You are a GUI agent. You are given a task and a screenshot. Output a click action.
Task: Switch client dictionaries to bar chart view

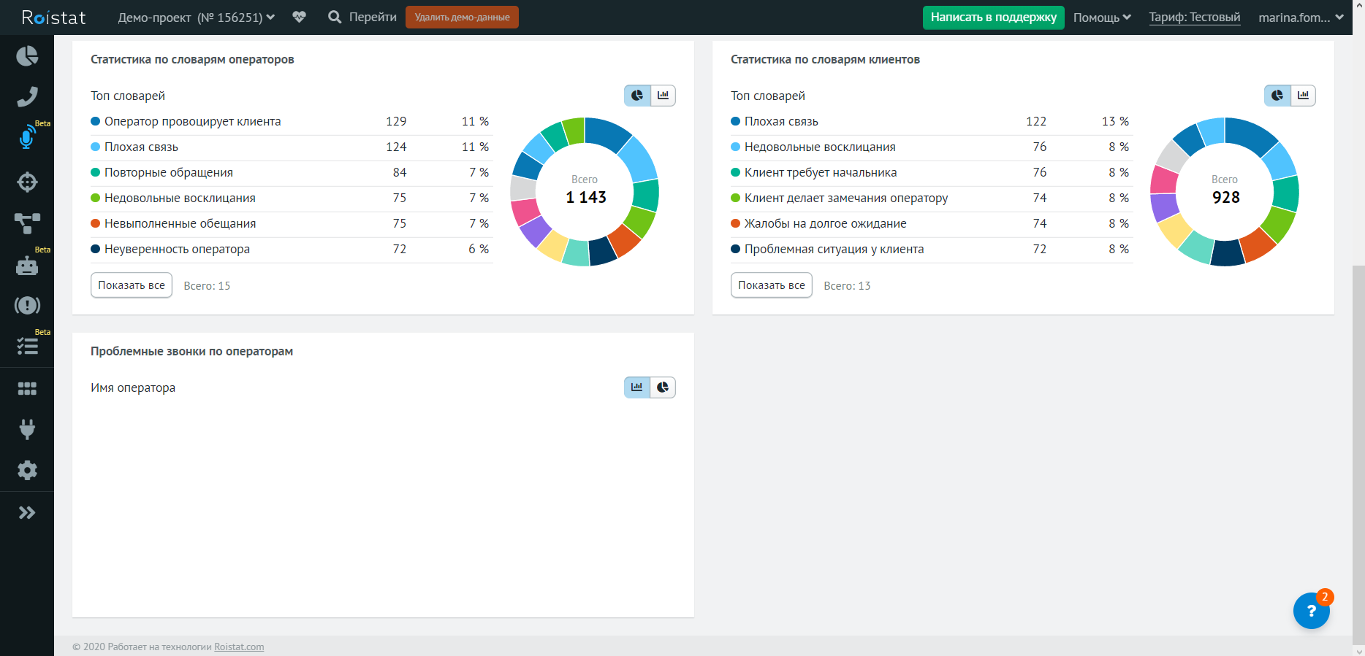coord(1303,96)
